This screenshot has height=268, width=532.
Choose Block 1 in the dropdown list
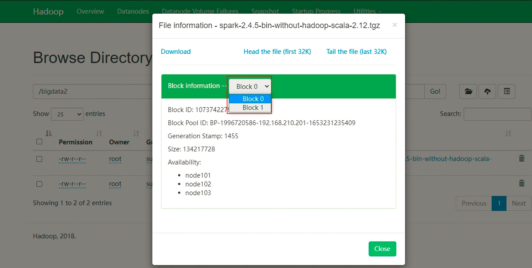tap(250, 108)
